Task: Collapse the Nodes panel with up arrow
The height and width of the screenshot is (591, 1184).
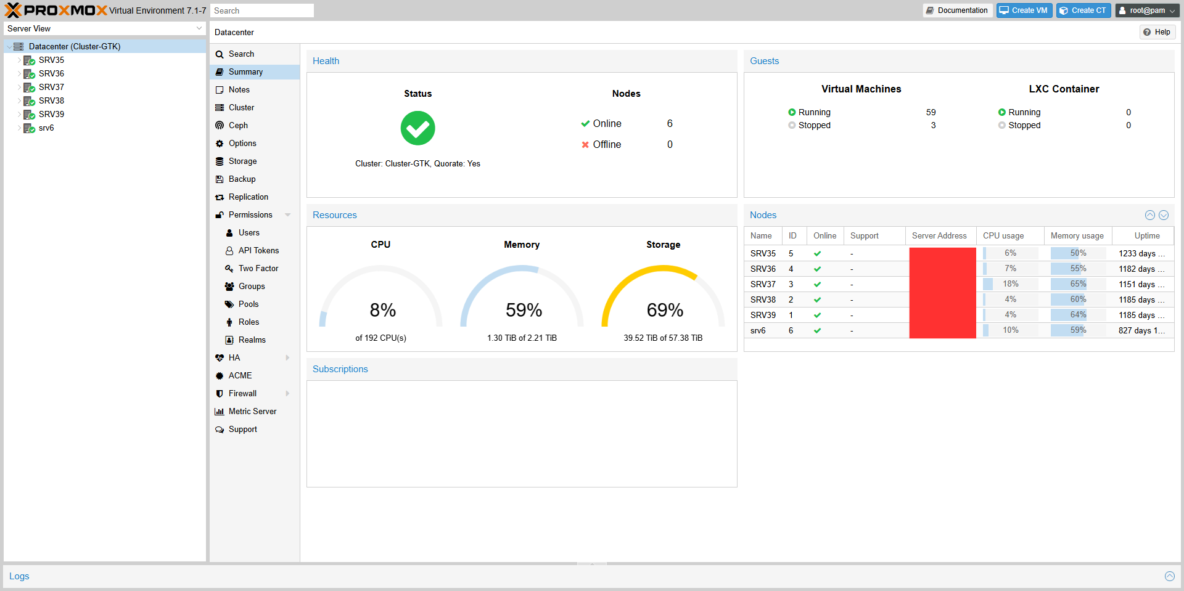Action: coord(1150,215)
